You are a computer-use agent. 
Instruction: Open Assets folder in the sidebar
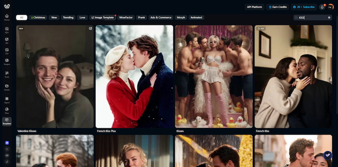pos(7,87)
